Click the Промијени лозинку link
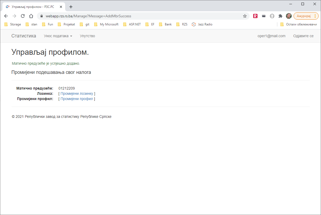 click(77, 93)
